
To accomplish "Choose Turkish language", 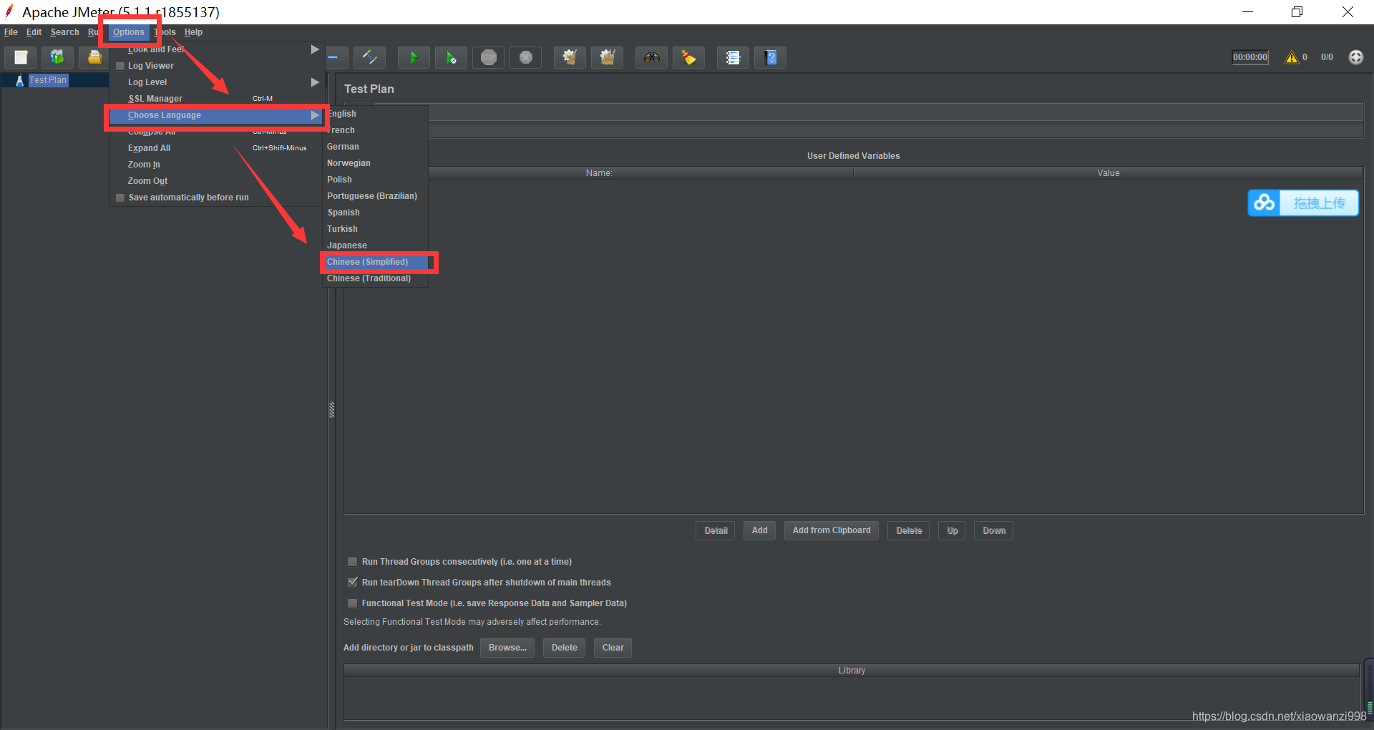I will coord(375,229).
